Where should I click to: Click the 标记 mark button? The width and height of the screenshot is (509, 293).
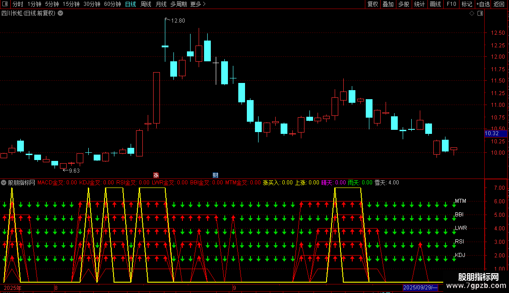(x=467, y=4)
